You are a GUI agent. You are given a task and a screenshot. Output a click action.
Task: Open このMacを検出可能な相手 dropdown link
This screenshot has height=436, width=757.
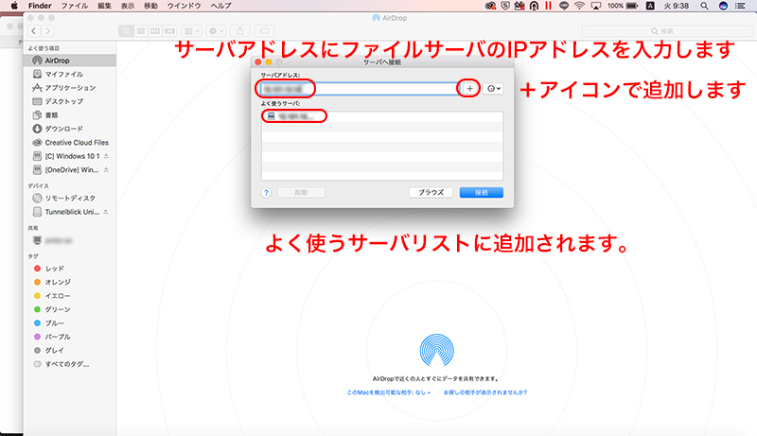[389, 392]
